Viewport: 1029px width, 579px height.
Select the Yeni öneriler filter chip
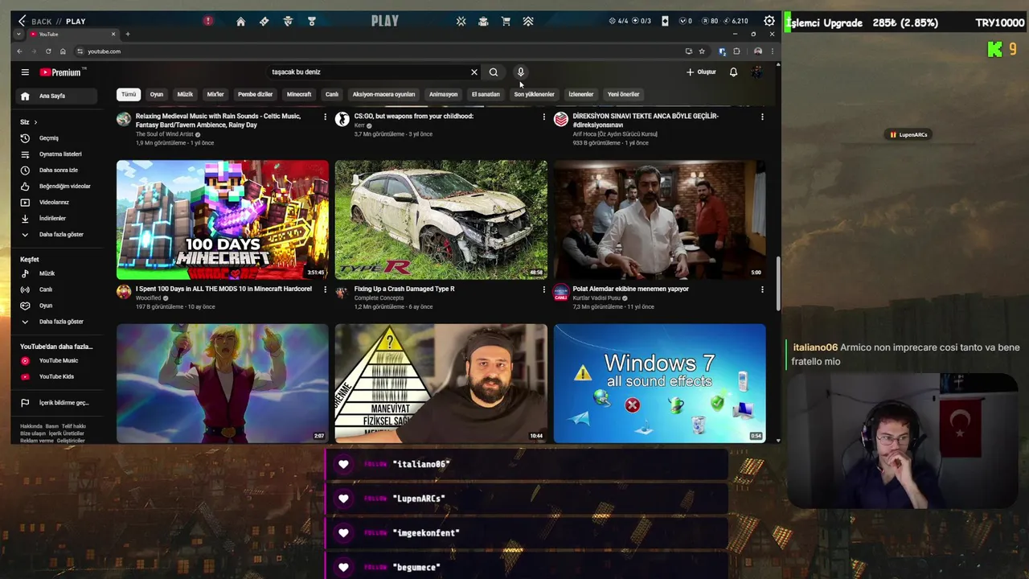pos(623,94)
